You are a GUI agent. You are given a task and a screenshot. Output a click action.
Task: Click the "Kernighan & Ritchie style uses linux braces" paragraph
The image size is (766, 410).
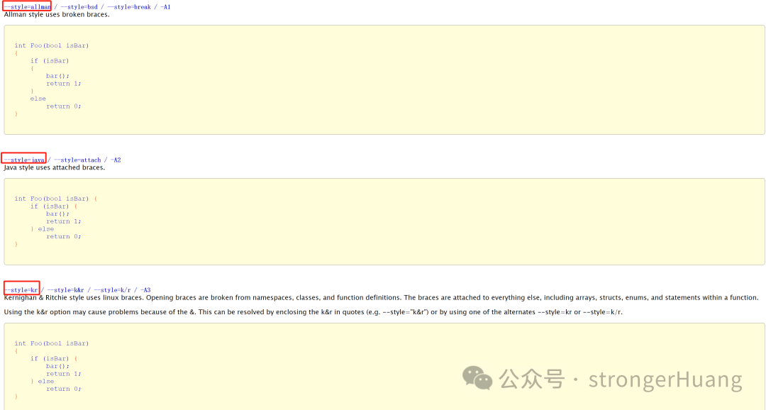pos(381,298)
